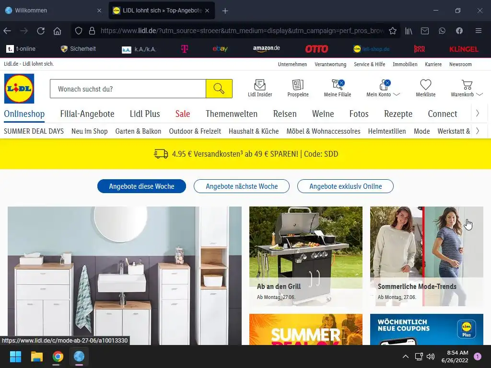Select Onlineshop navigation tab
The image size is (491, 368).
[24, 114]
